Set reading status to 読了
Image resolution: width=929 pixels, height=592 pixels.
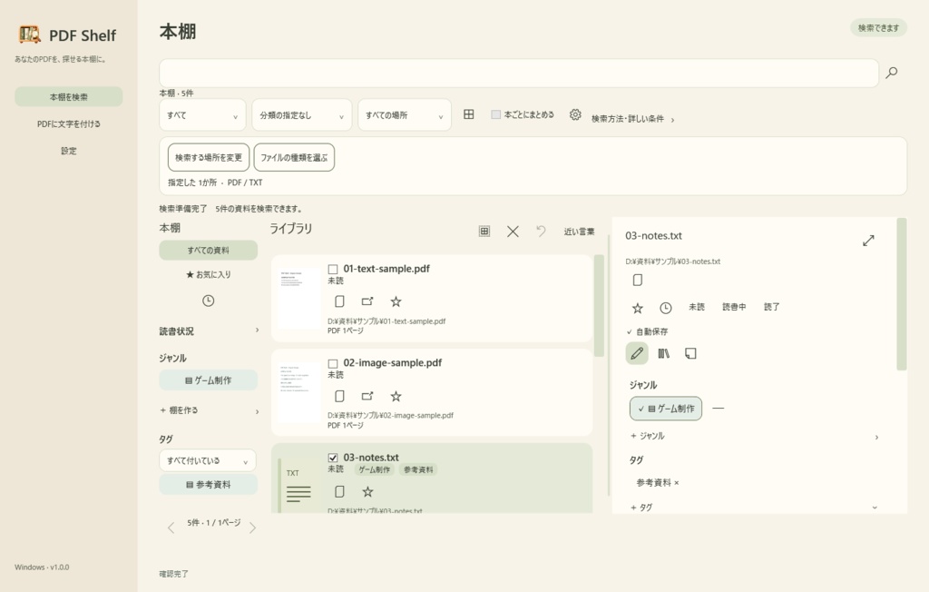[771, 307]
